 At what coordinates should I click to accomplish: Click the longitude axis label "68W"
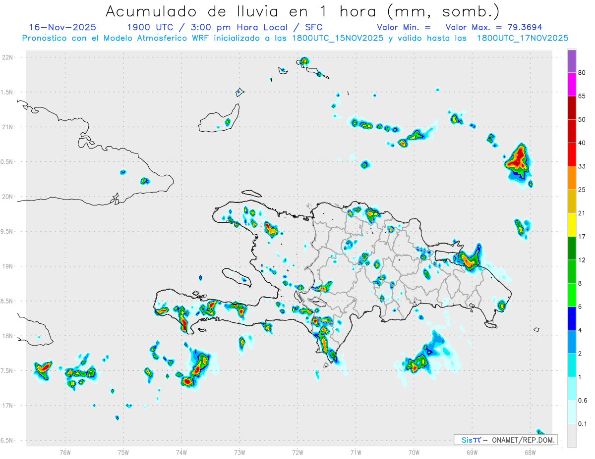coord(530,452)
